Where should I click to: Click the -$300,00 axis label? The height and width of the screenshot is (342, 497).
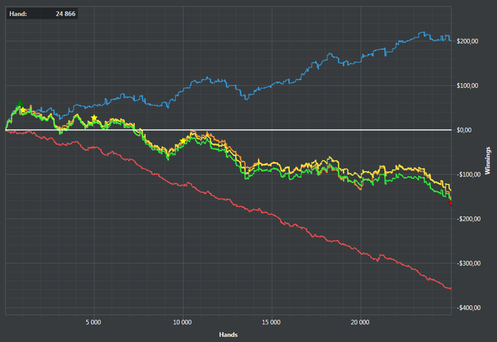tap(469, 263)
